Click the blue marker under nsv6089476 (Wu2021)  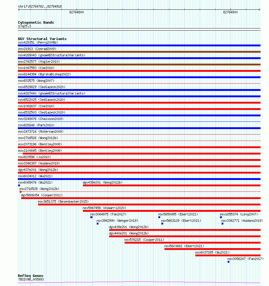pos(19,185)
